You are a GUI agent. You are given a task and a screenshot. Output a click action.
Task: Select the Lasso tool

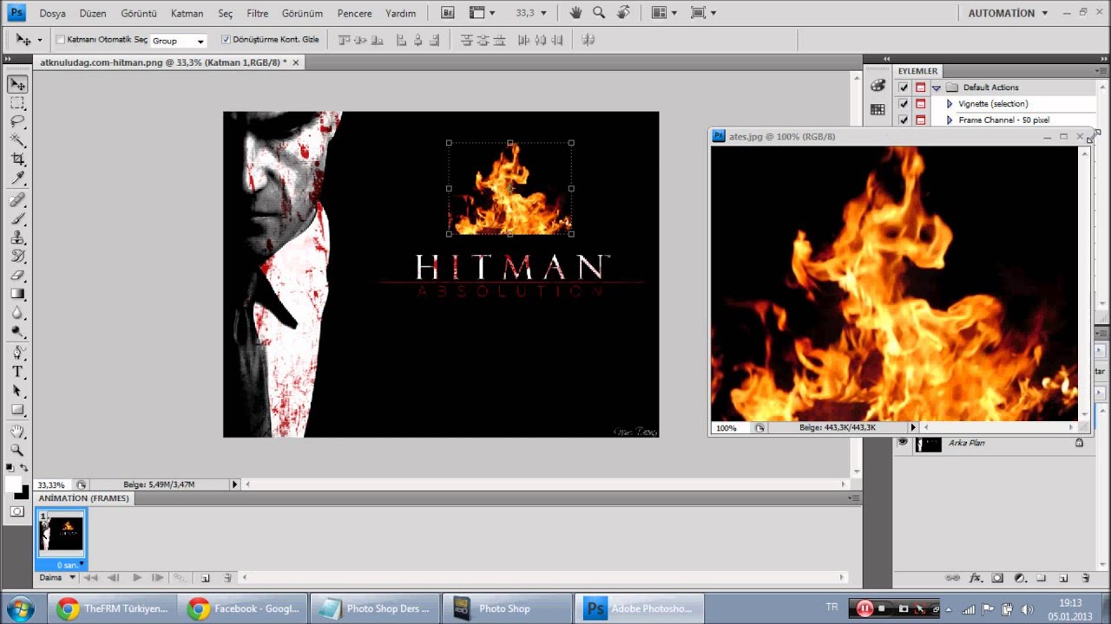(17, 121)
